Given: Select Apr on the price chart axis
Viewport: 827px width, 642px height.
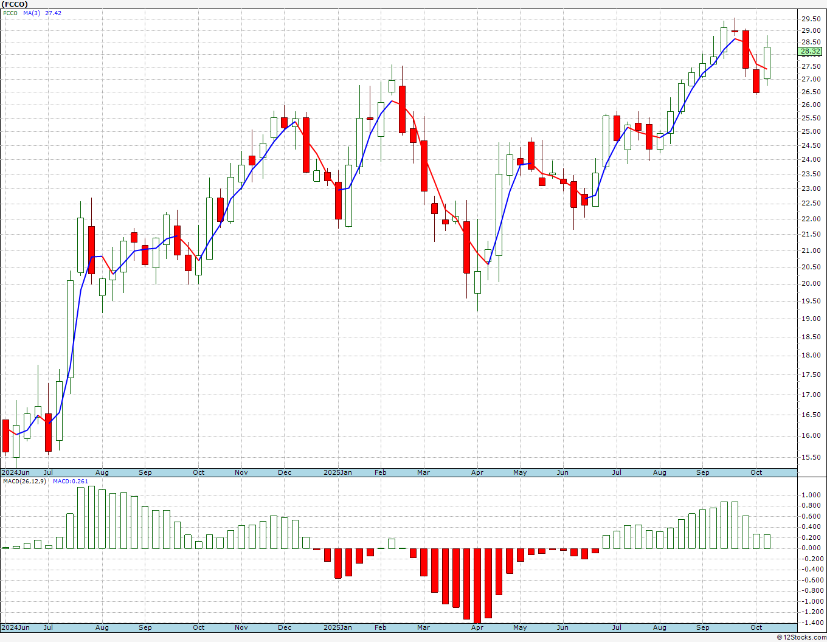Looking at the screenshot, I should point(477,472).
